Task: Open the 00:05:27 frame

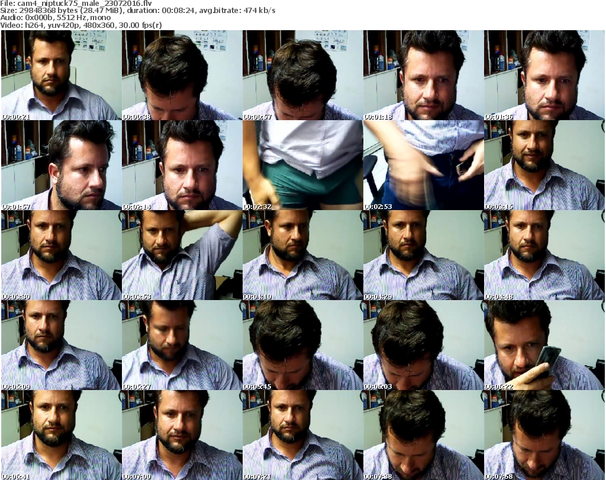Action: coord(182,345)
